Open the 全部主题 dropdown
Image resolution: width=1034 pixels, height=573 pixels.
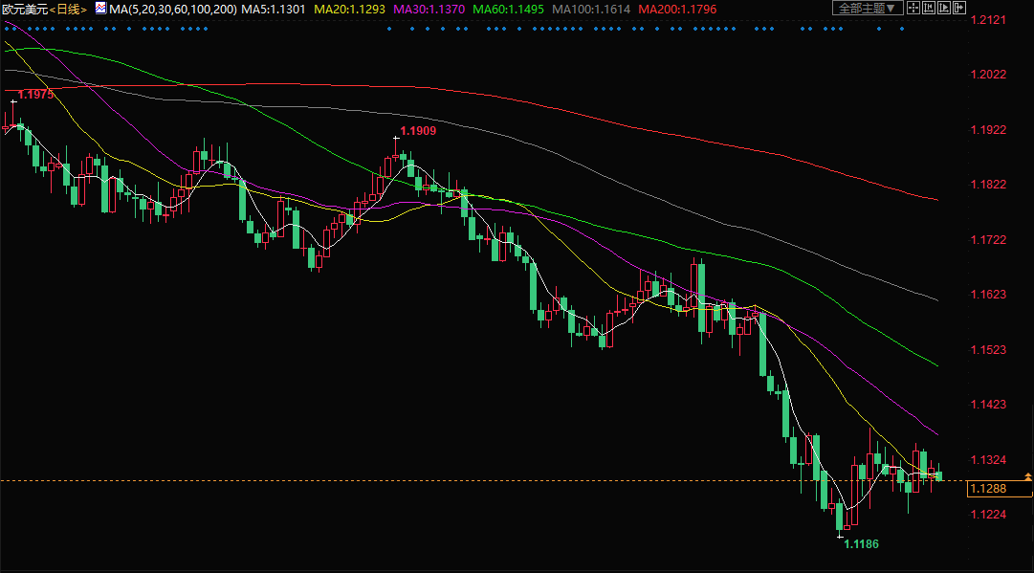click(x=868, y=9)
